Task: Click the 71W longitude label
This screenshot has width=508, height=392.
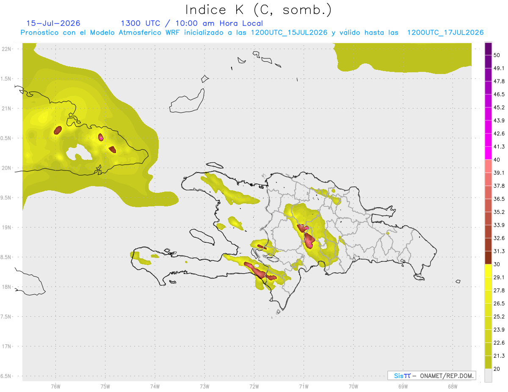Action: pos(304,387)
